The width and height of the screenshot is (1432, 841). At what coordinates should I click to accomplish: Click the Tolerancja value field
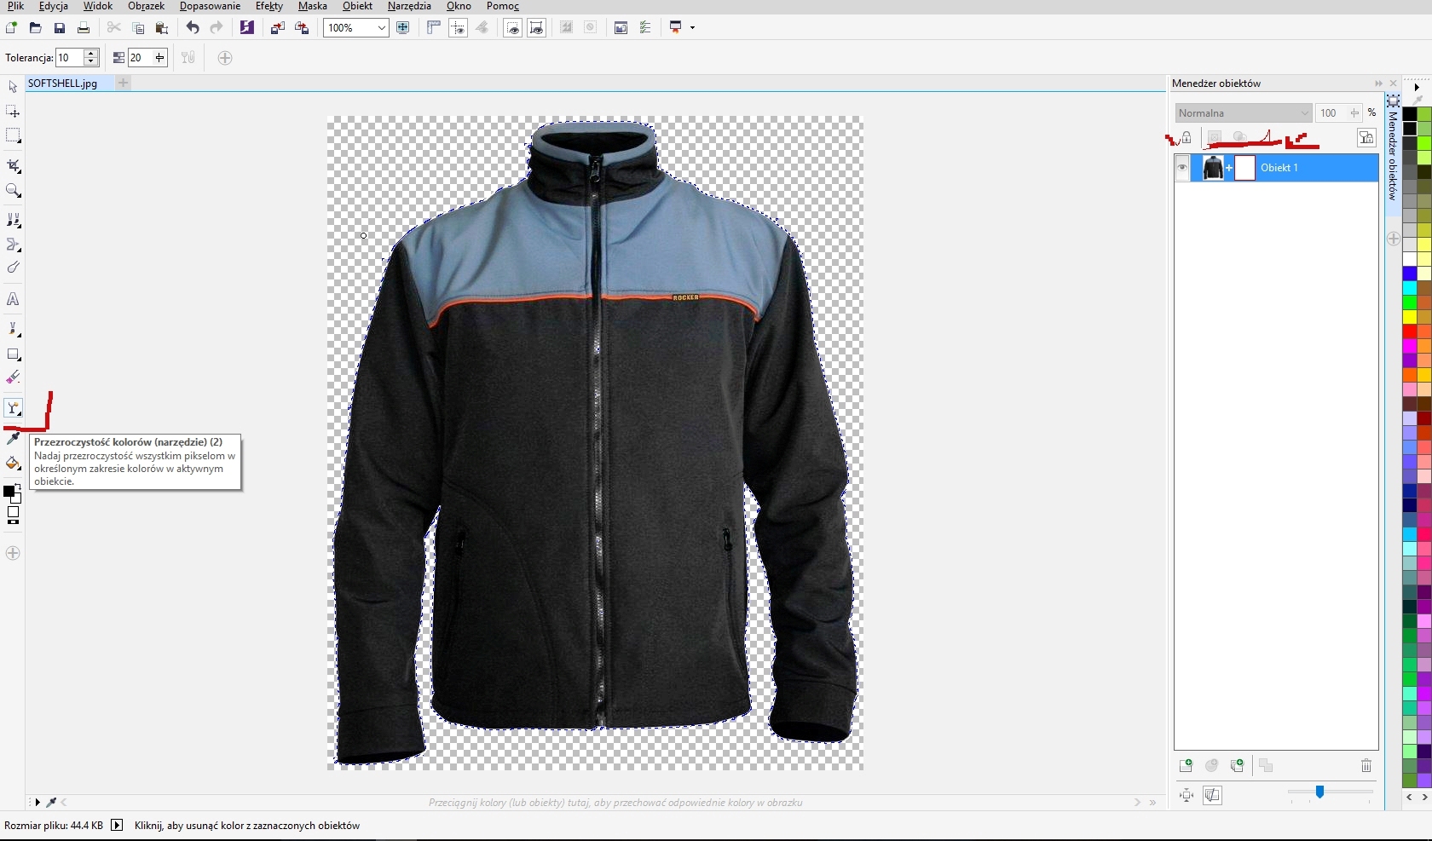[x=69, y=58]
